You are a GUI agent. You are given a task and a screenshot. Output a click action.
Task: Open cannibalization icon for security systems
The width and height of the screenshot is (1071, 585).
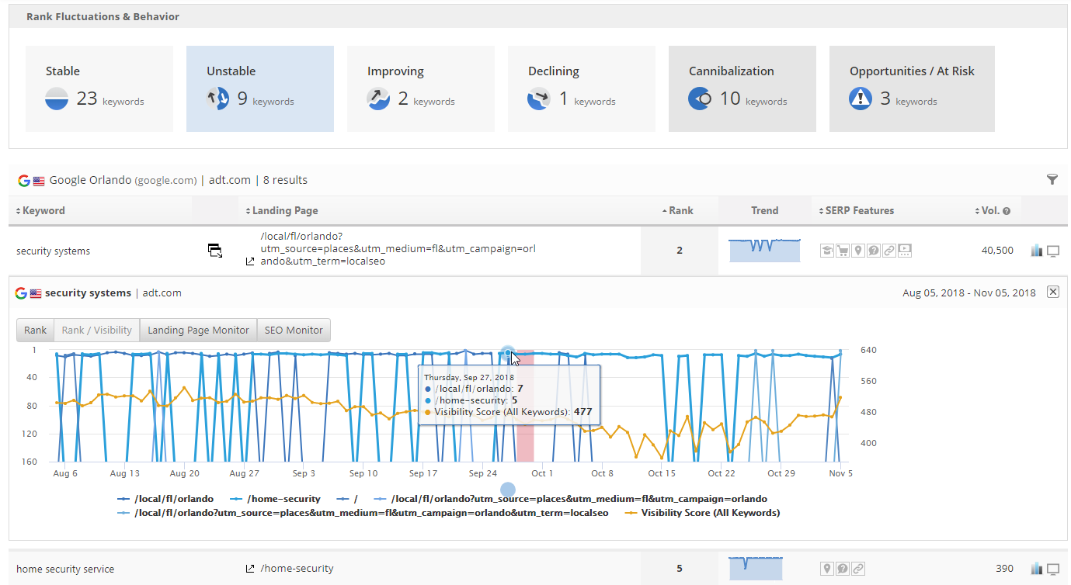(x=215, y=250)
